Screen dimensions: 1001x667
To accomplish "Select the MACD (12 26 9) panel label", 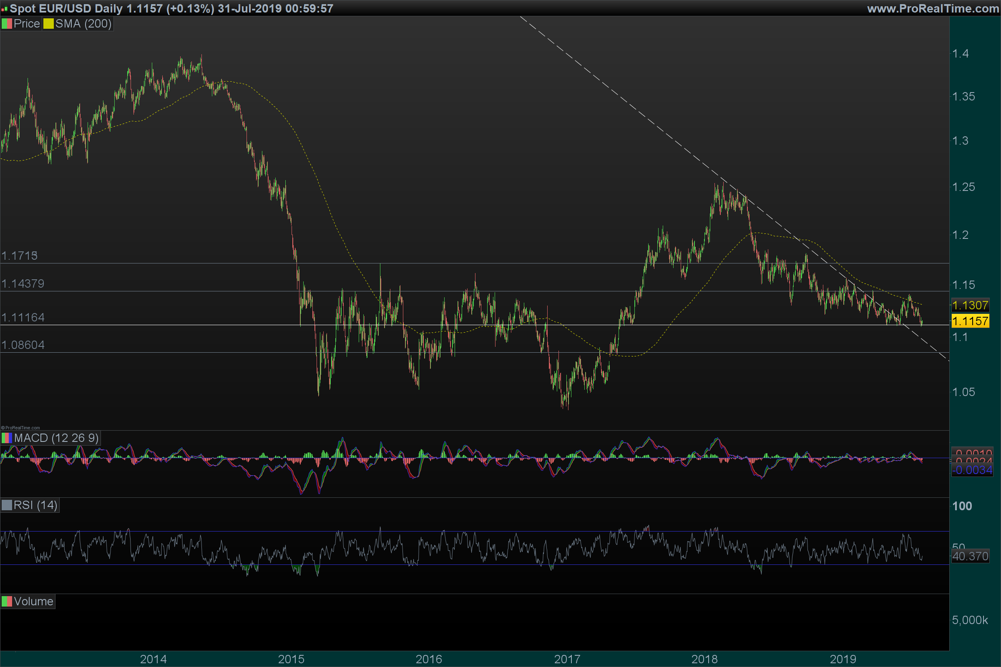I will [x=56, y=438].
